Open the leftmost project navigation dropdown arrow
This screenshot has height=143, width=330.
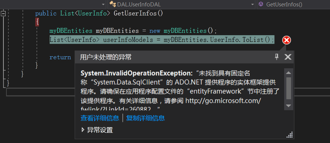coord(103,5)
